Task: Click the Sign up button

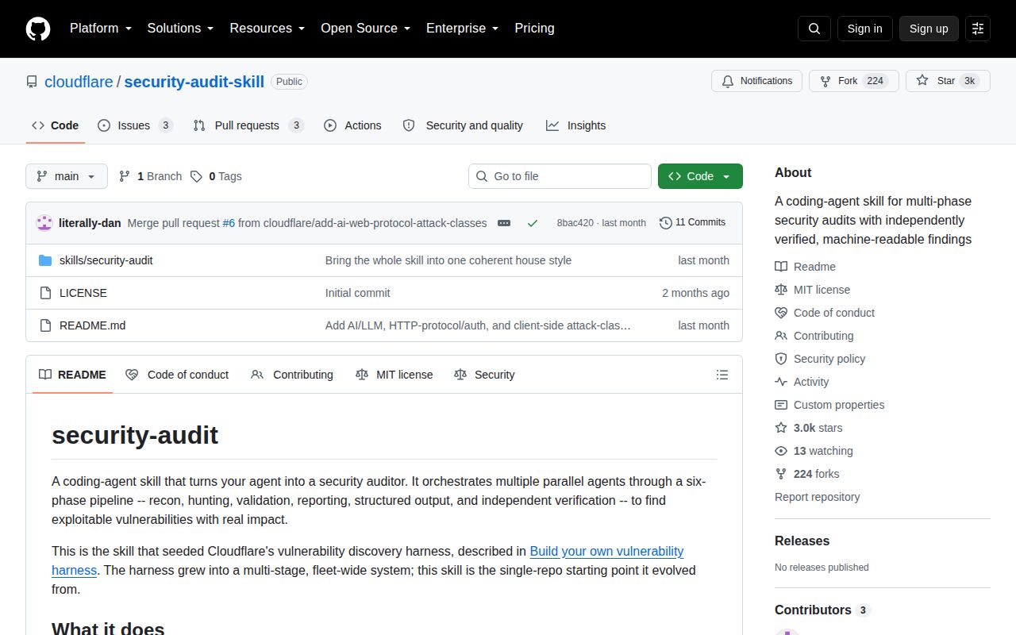Action: pos(929,29)
